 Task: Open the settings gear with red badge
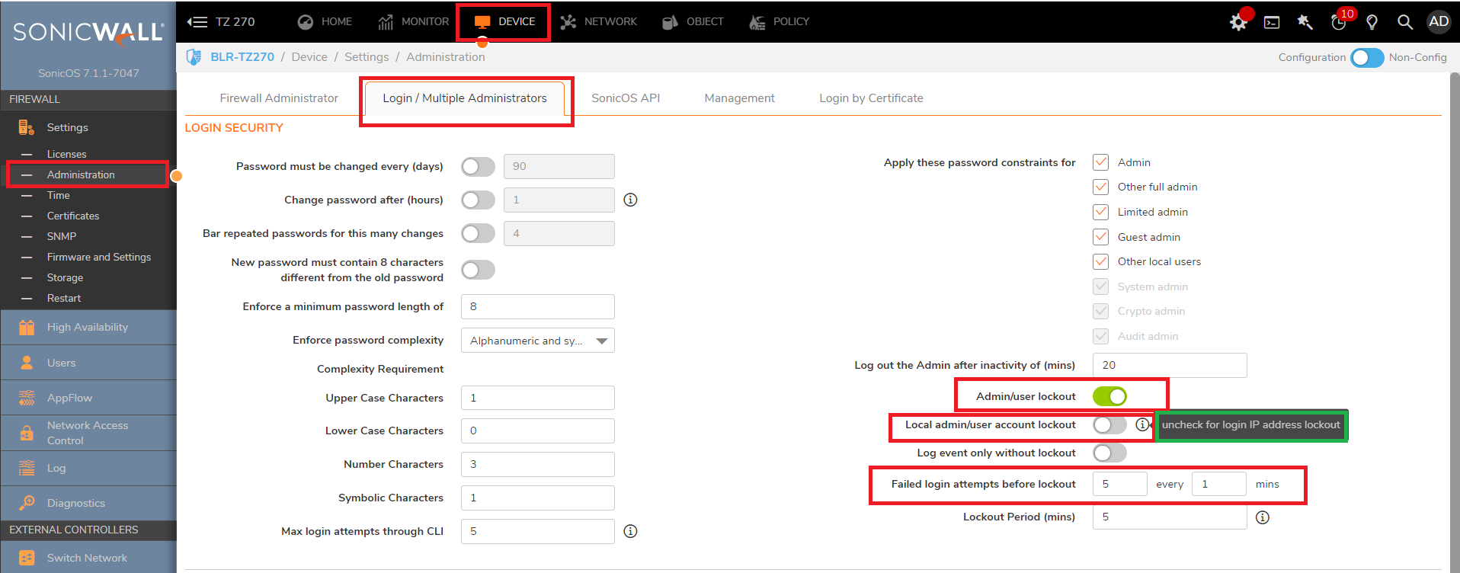[x=1239, y=22]
